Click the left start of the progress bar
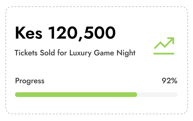193x121 pixels. (x=16, y=95)
